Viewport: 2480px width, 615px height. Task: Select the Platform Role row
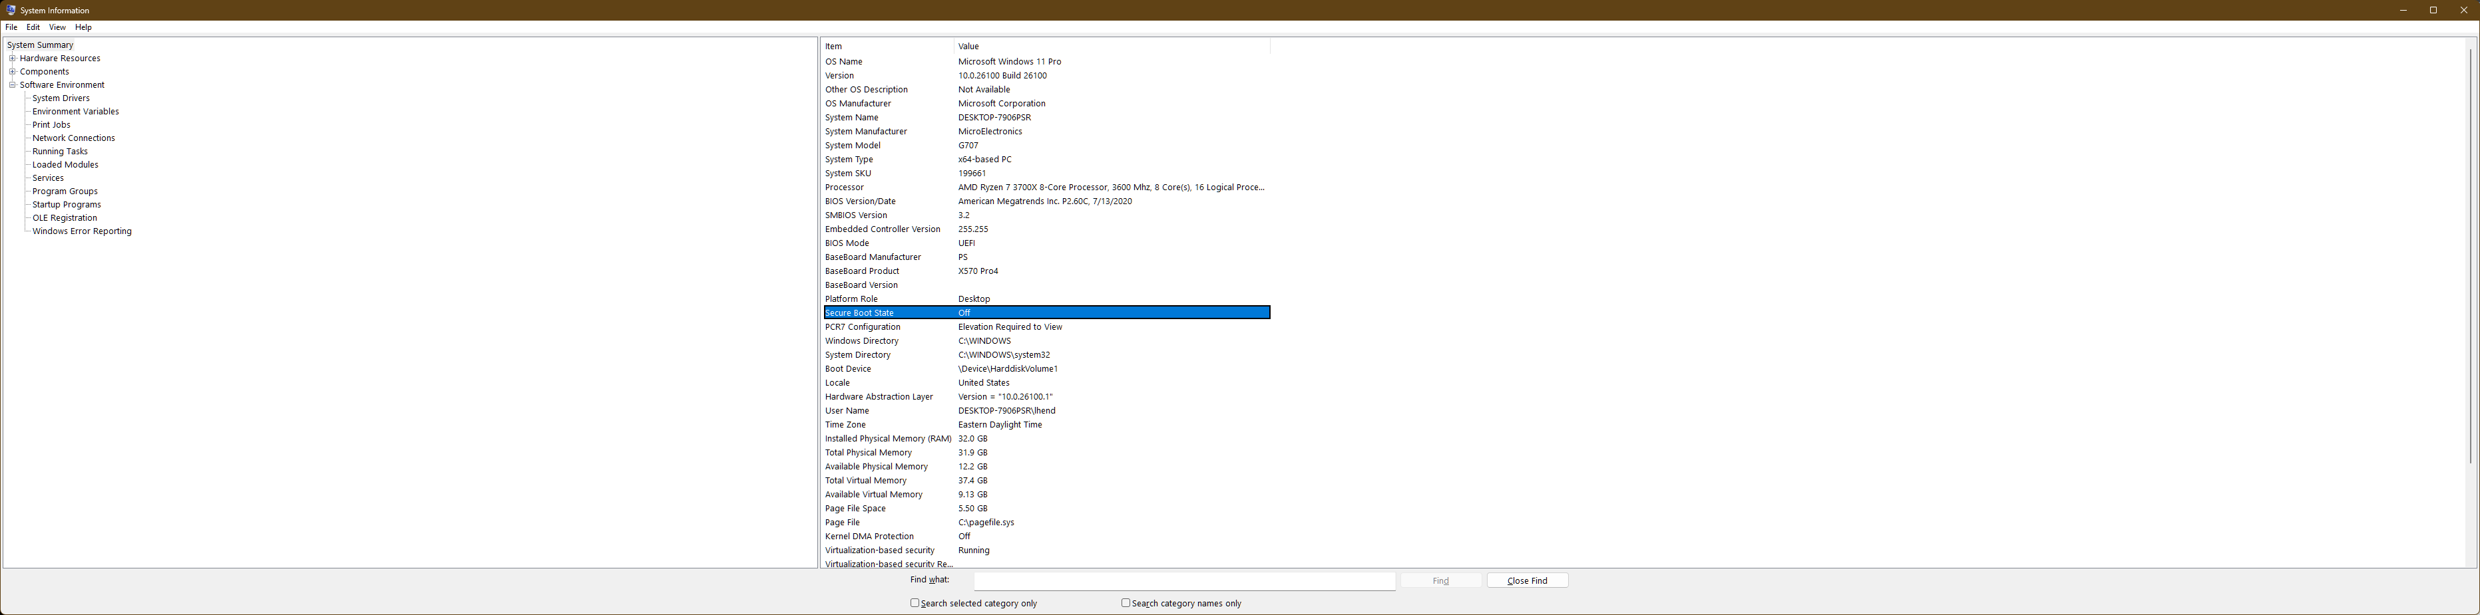[1046, 300]
